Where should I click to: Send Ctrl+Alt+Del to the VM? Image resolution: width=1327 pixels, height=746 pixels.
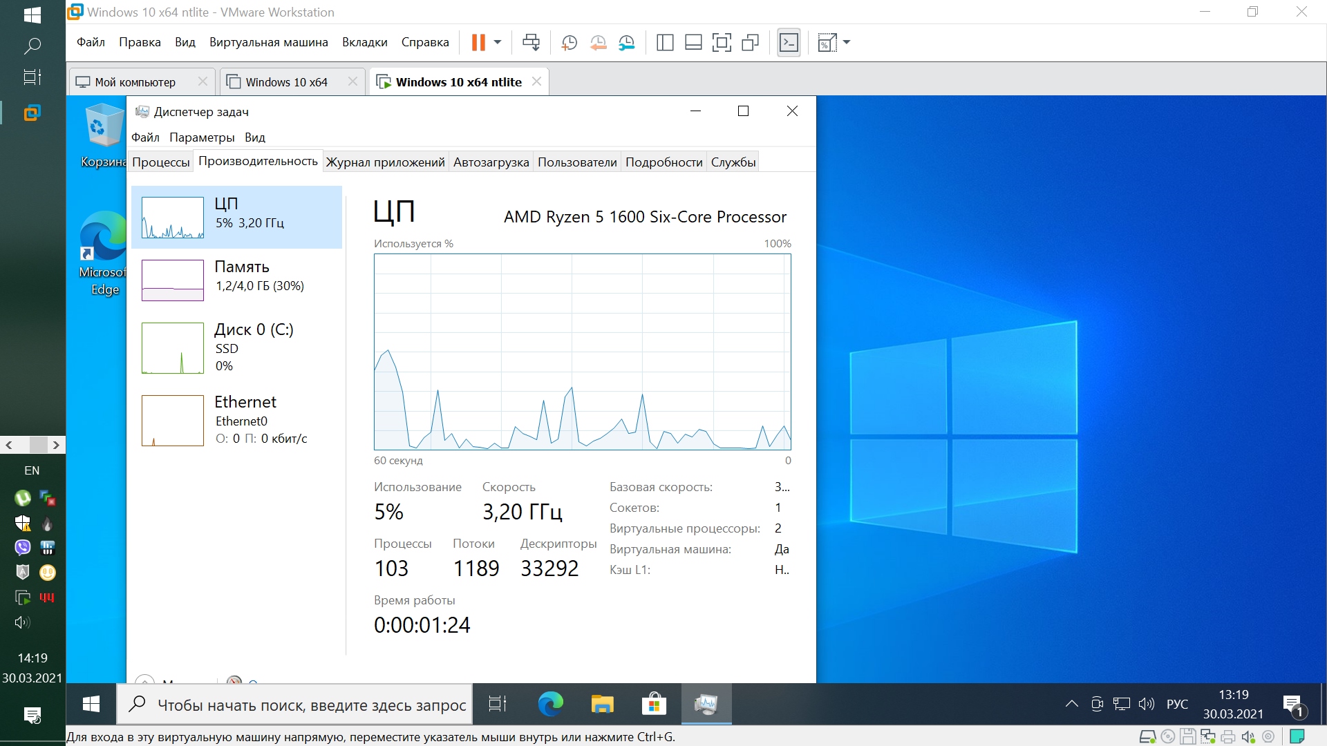click(531, 43)
